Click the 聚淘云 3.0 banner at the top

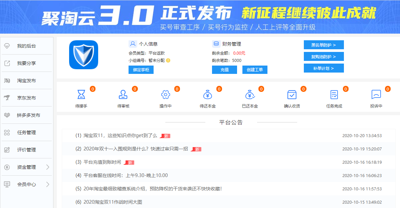[200, 17]
